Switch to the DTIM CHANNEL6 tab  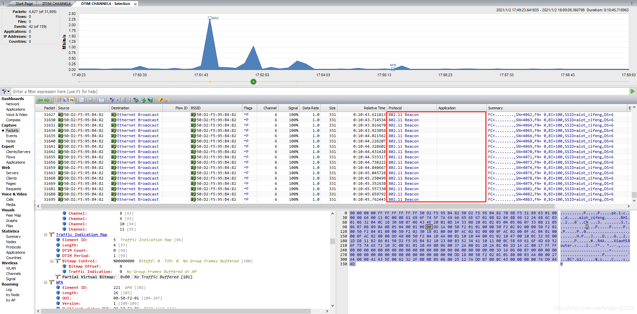click(56, 4)
